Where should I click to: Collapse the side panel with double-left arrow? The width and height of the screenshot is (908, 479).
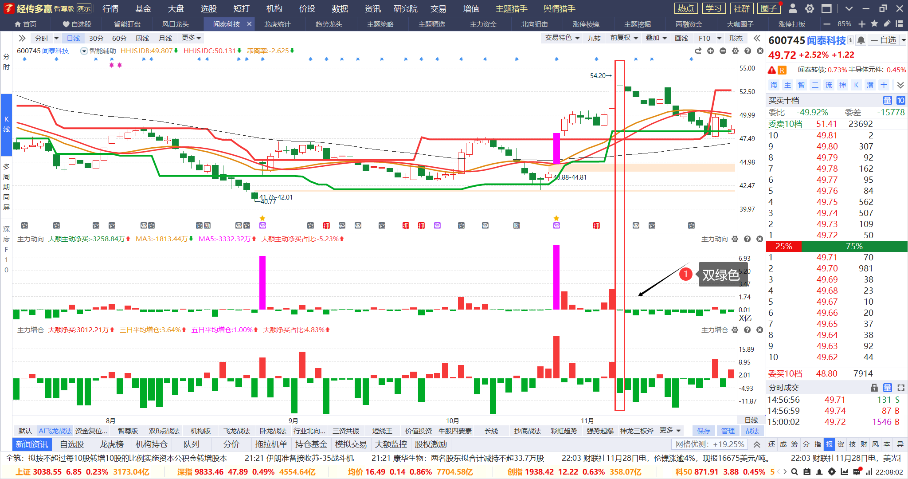click(757, 38)
